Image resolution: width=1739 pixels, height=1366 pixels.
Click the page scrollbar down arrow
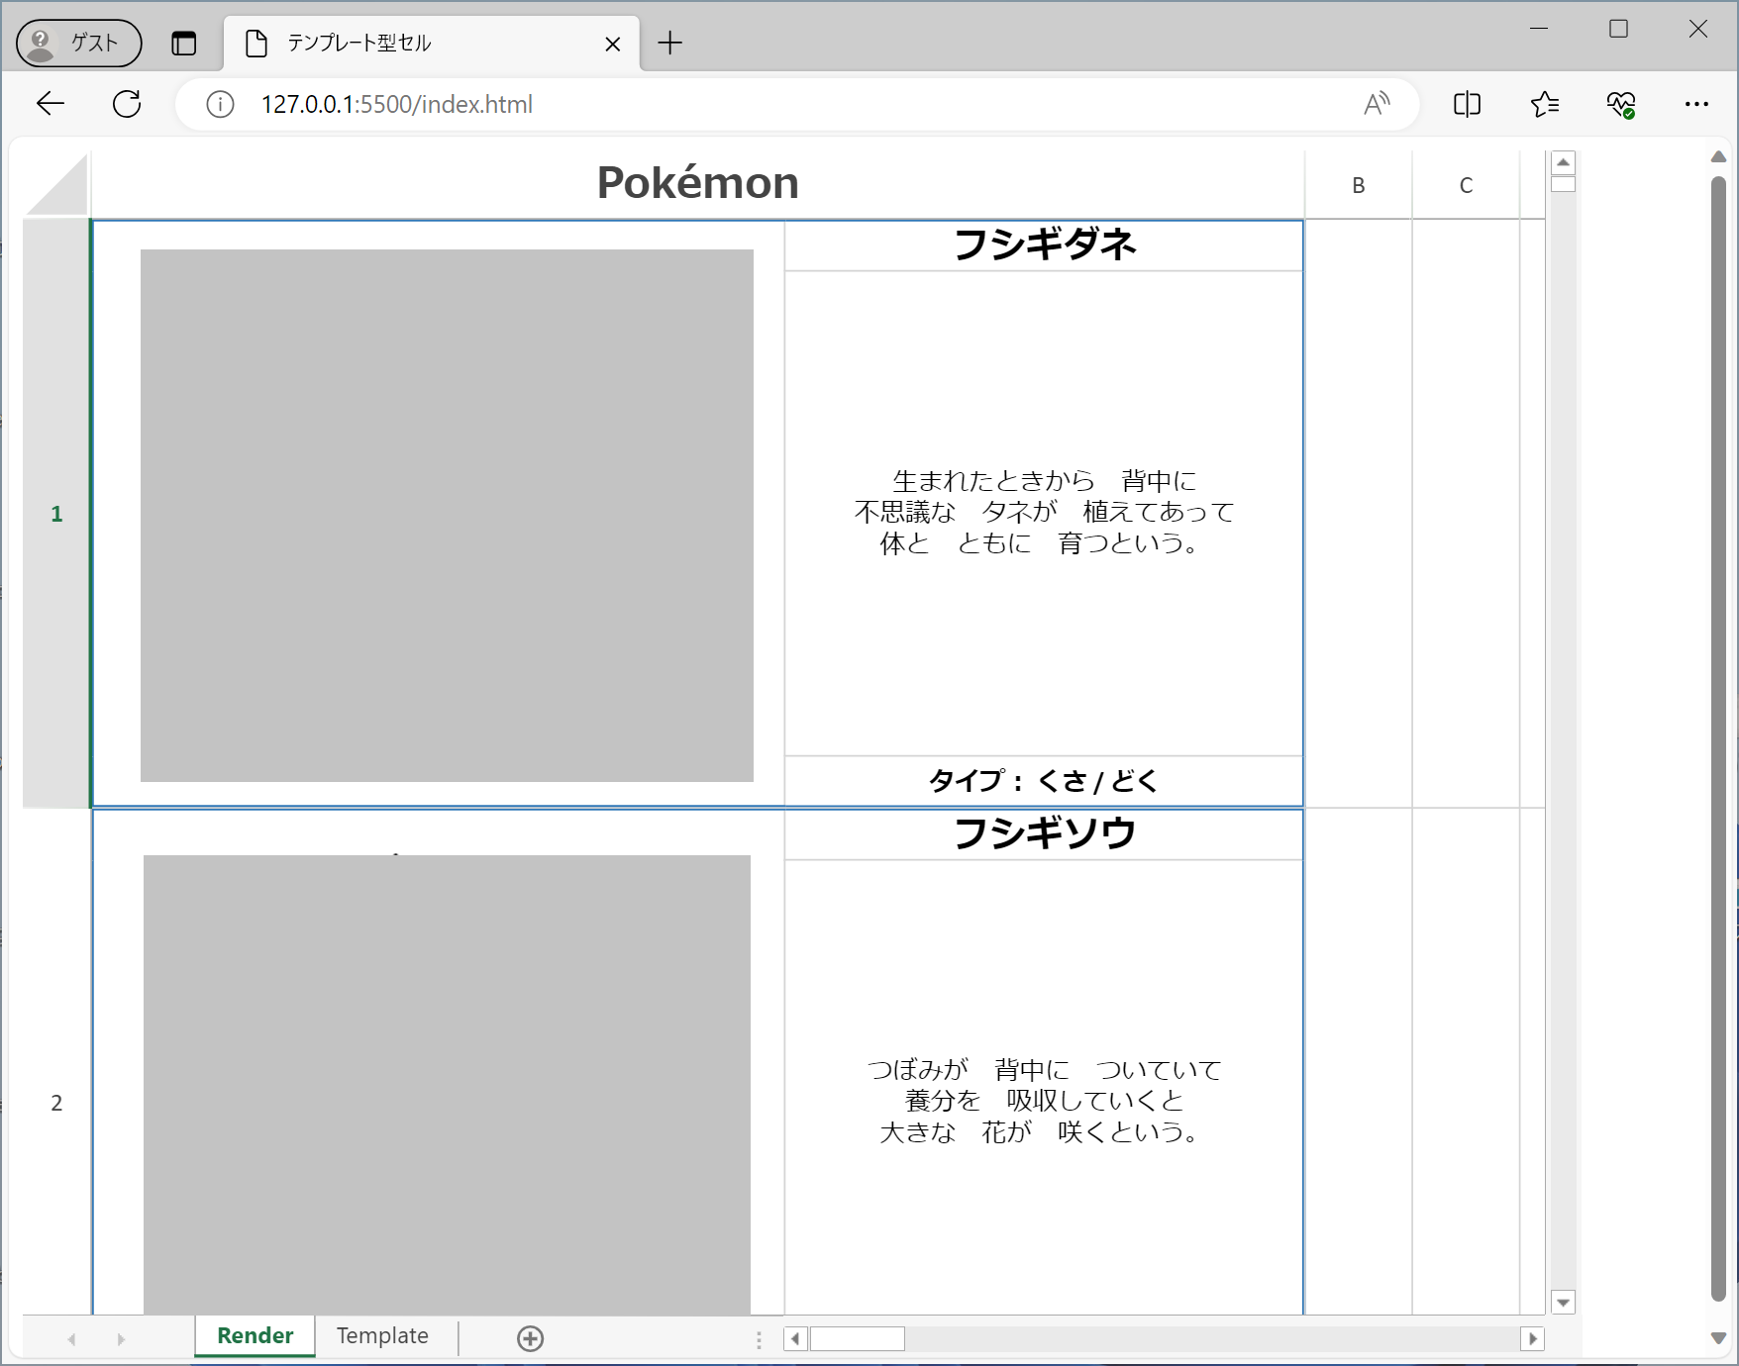click(1719, 1338)
